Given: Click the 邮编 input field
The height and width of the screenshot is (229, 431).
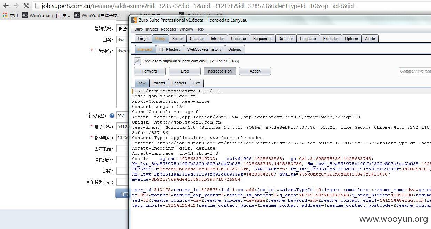Looking at the screenshot, I should 122,171.
